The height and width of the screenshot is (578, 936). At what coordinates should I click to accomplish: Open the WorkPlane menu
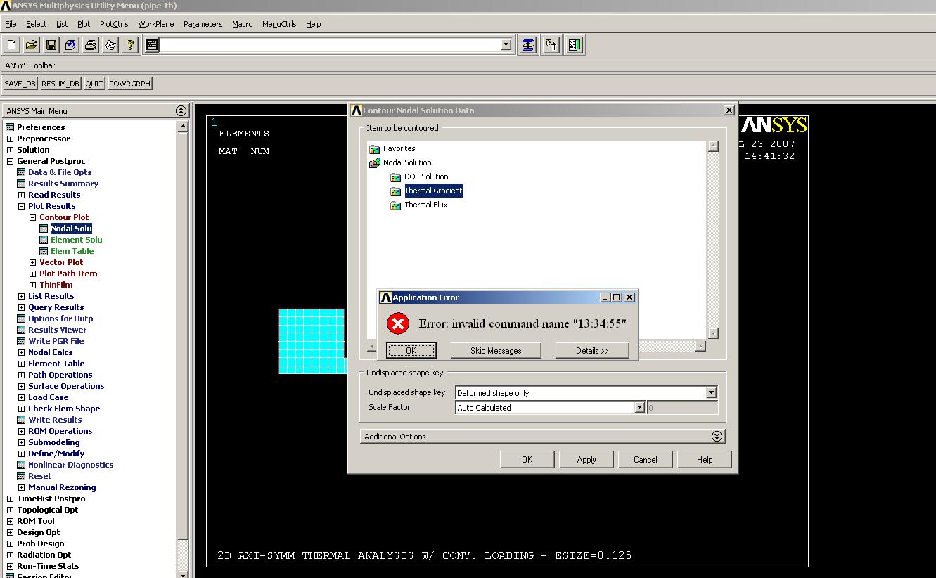[x=156, y=24]
